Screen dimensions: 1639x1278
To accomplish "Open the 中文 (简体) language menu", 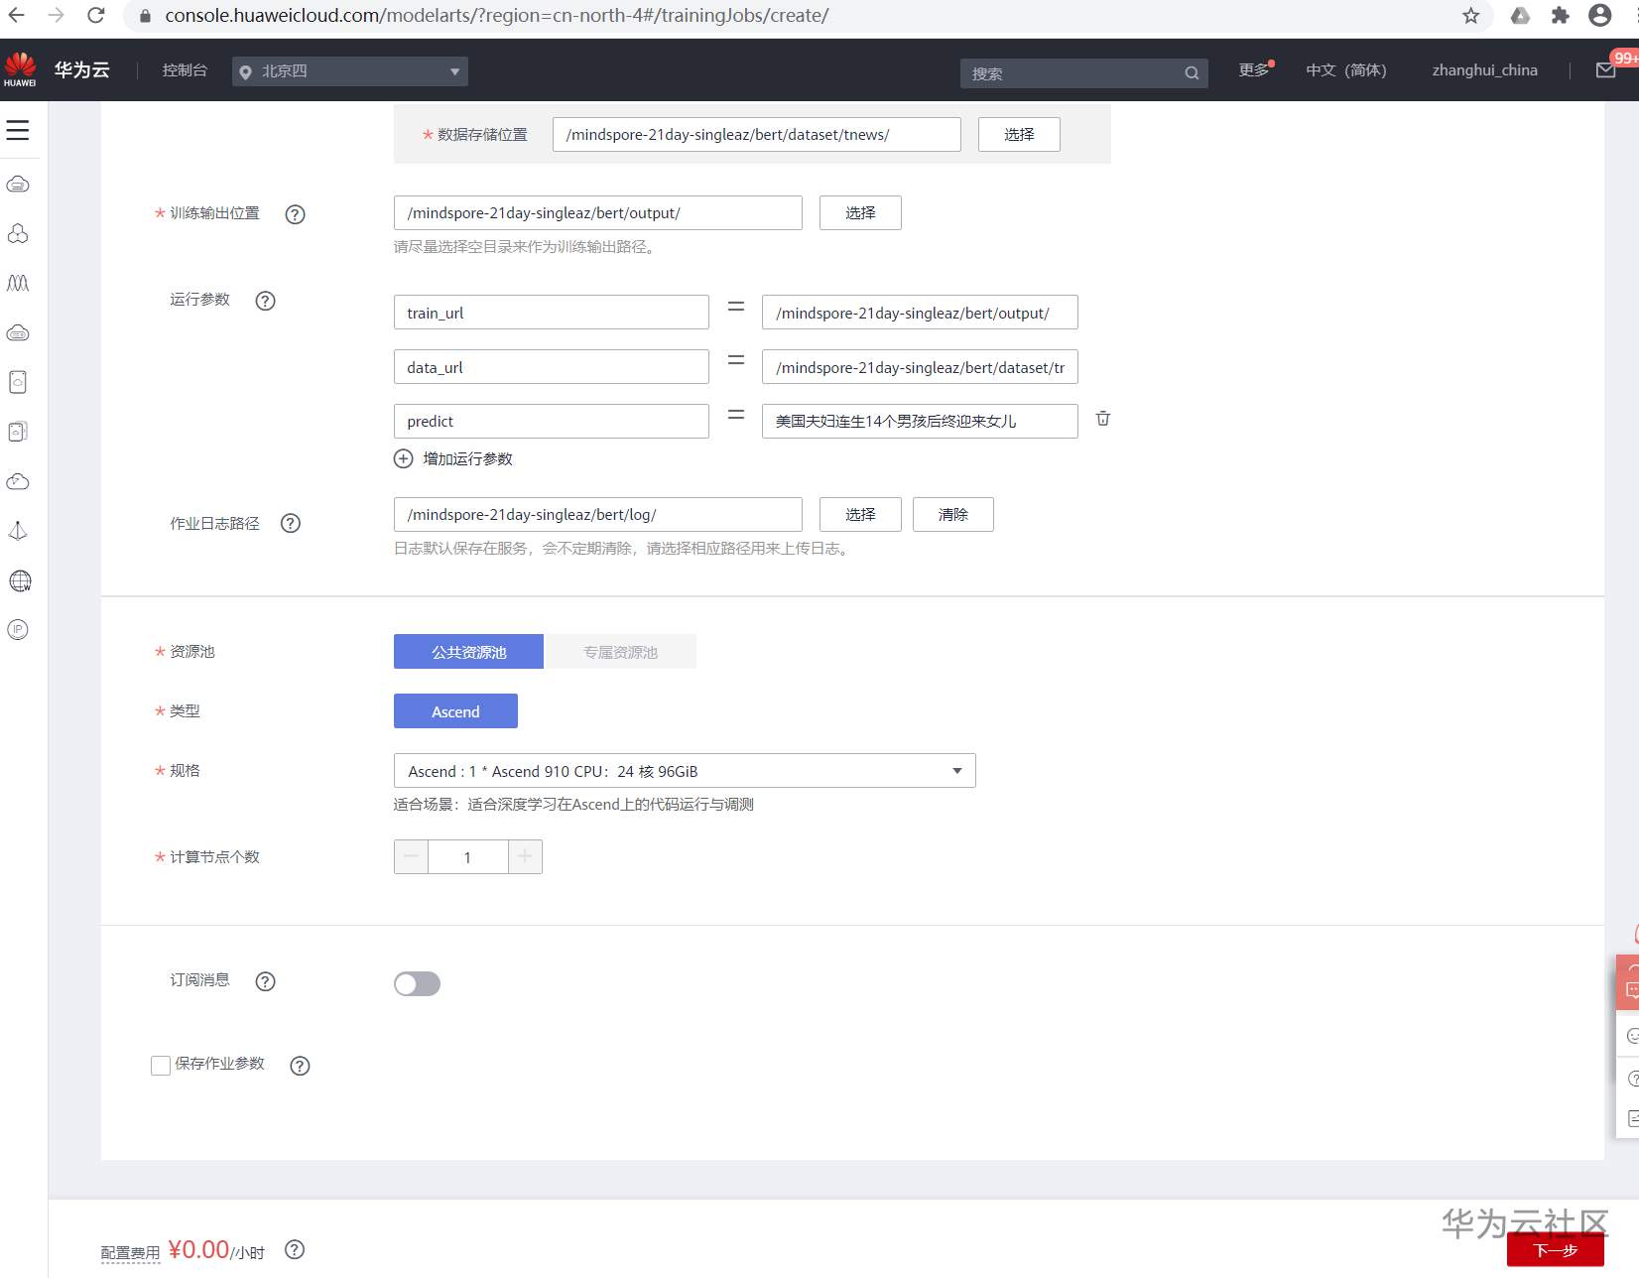I will pyautogui.click(x=1345, y=70).
